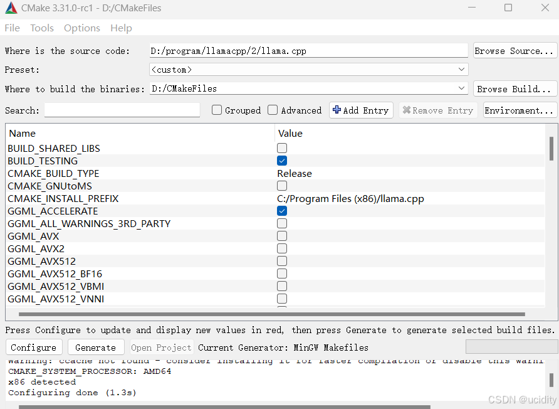Open the build binaries path dropdown
Screen dimensions: 559x409
click(x=461, y=88)
